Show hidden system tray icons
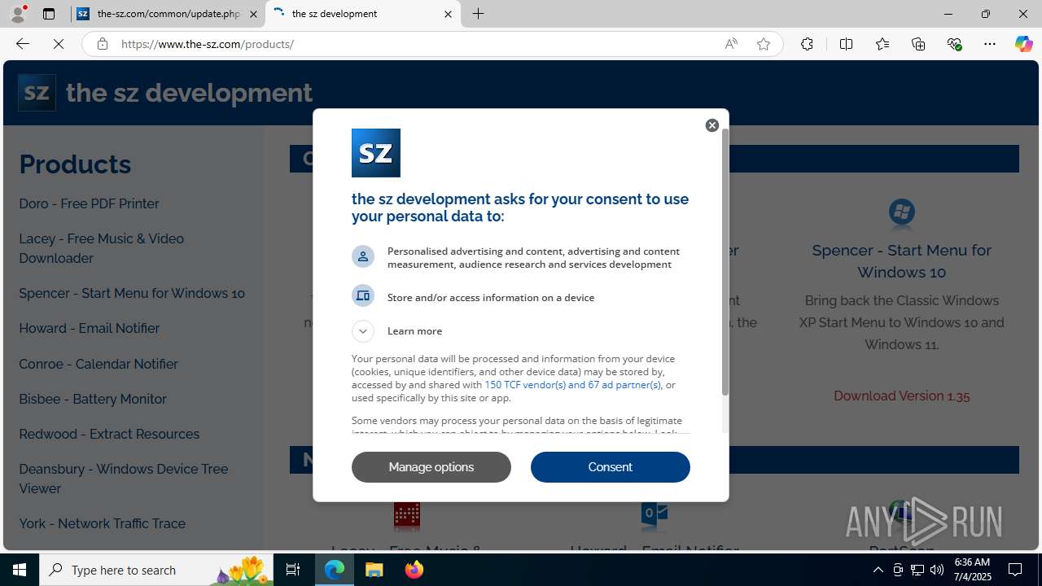 (878, 570)
